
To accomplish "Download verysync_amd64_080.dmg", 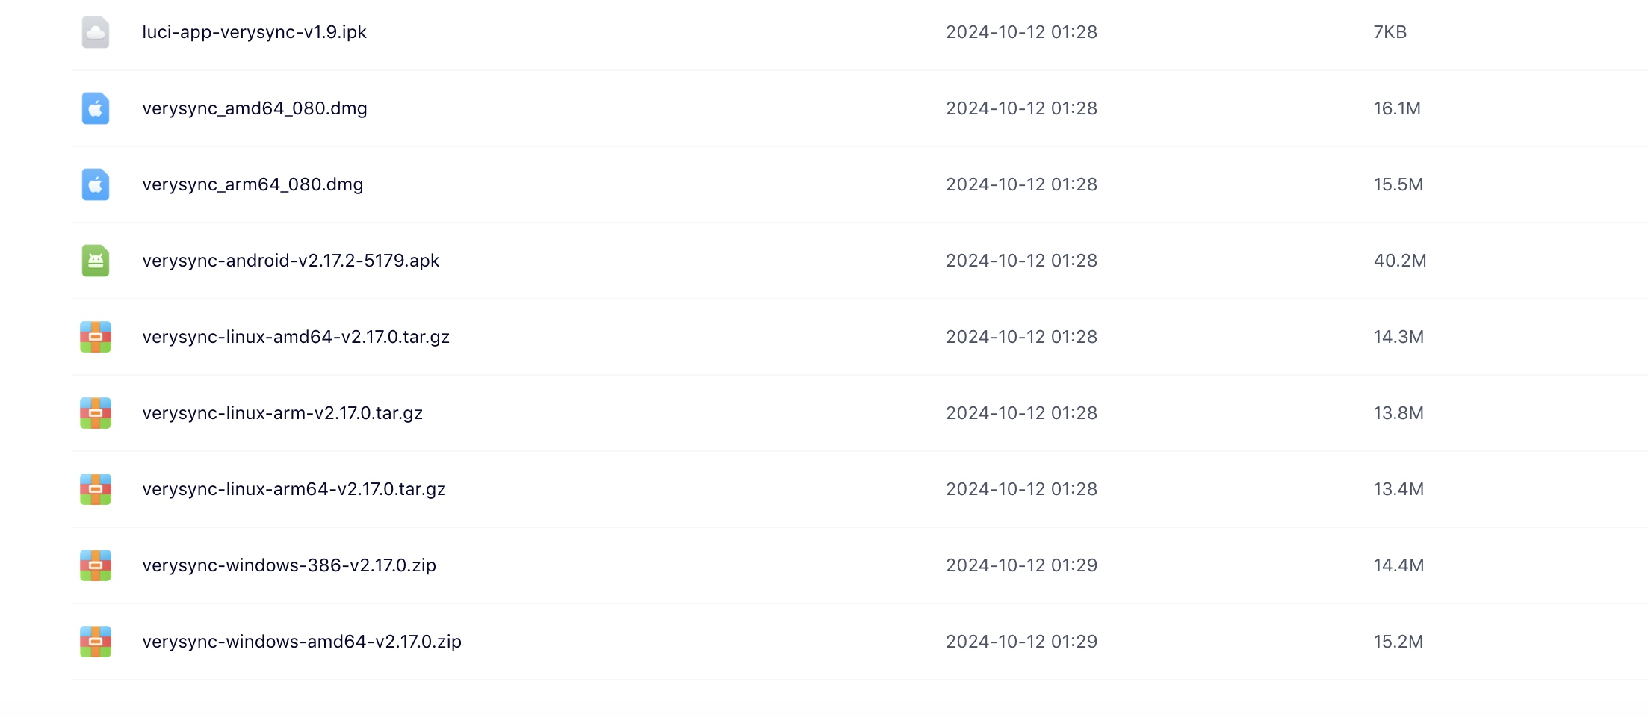I will tap(254, 108).
